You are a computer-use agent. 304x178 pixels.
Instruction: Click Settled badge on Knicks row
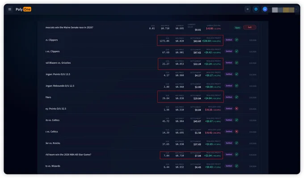[229, 143]
